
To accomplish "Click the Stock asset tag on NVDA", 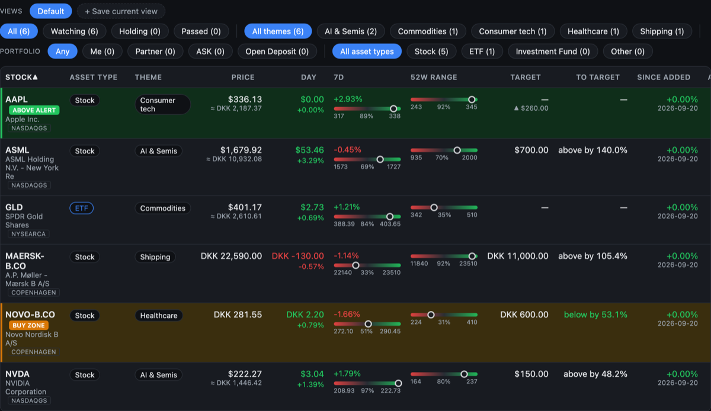I will click(85, 375).
